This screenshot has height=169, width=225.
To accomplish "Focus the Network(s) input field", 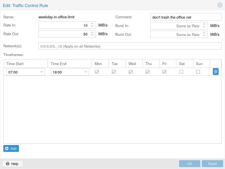I will tap(130, 46).
